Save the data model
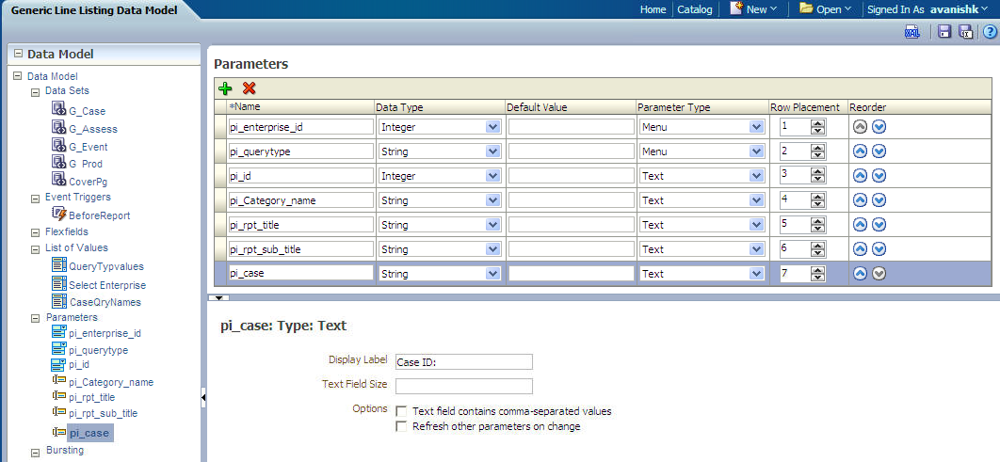Screen dimensions: 1000x462 tap(944, 32)
